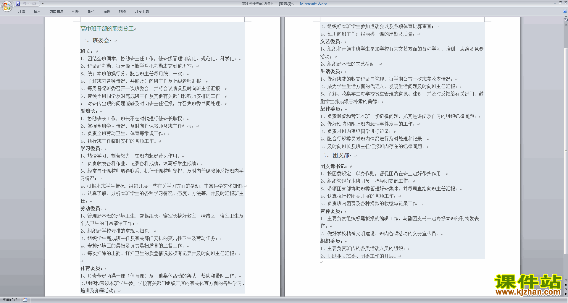Viewport: 568px width, 303px height.
Task: Click the line 2、组织好本班的文艺活动
Action: (349, 64)
